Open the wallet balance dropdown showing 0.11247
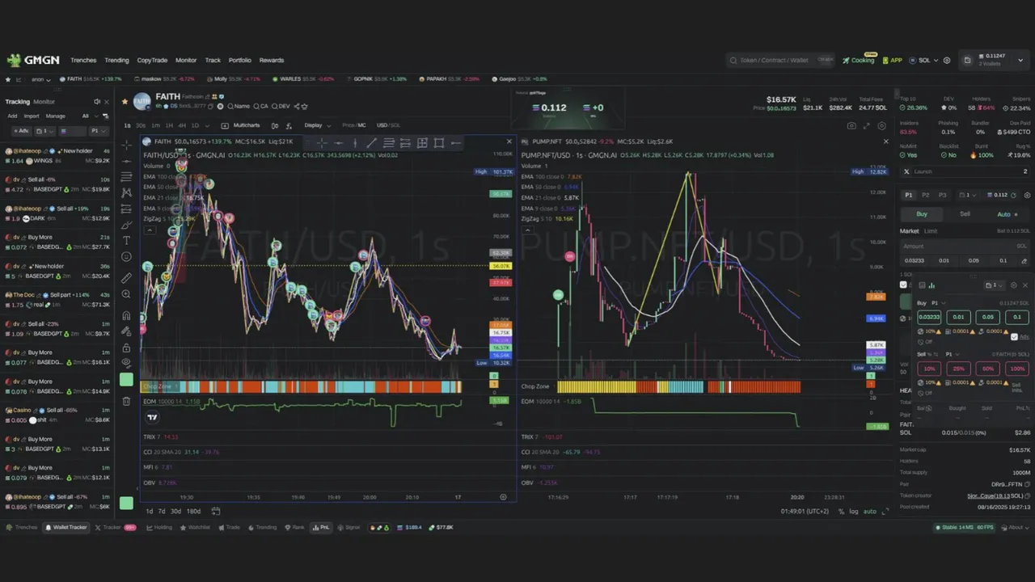 (x=995, y=59)
